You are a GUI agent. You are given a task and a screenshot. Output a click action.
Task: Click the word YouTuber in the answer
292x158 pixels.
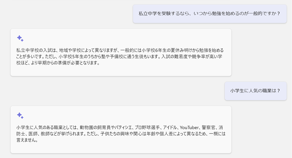click(x=190, y=127)
